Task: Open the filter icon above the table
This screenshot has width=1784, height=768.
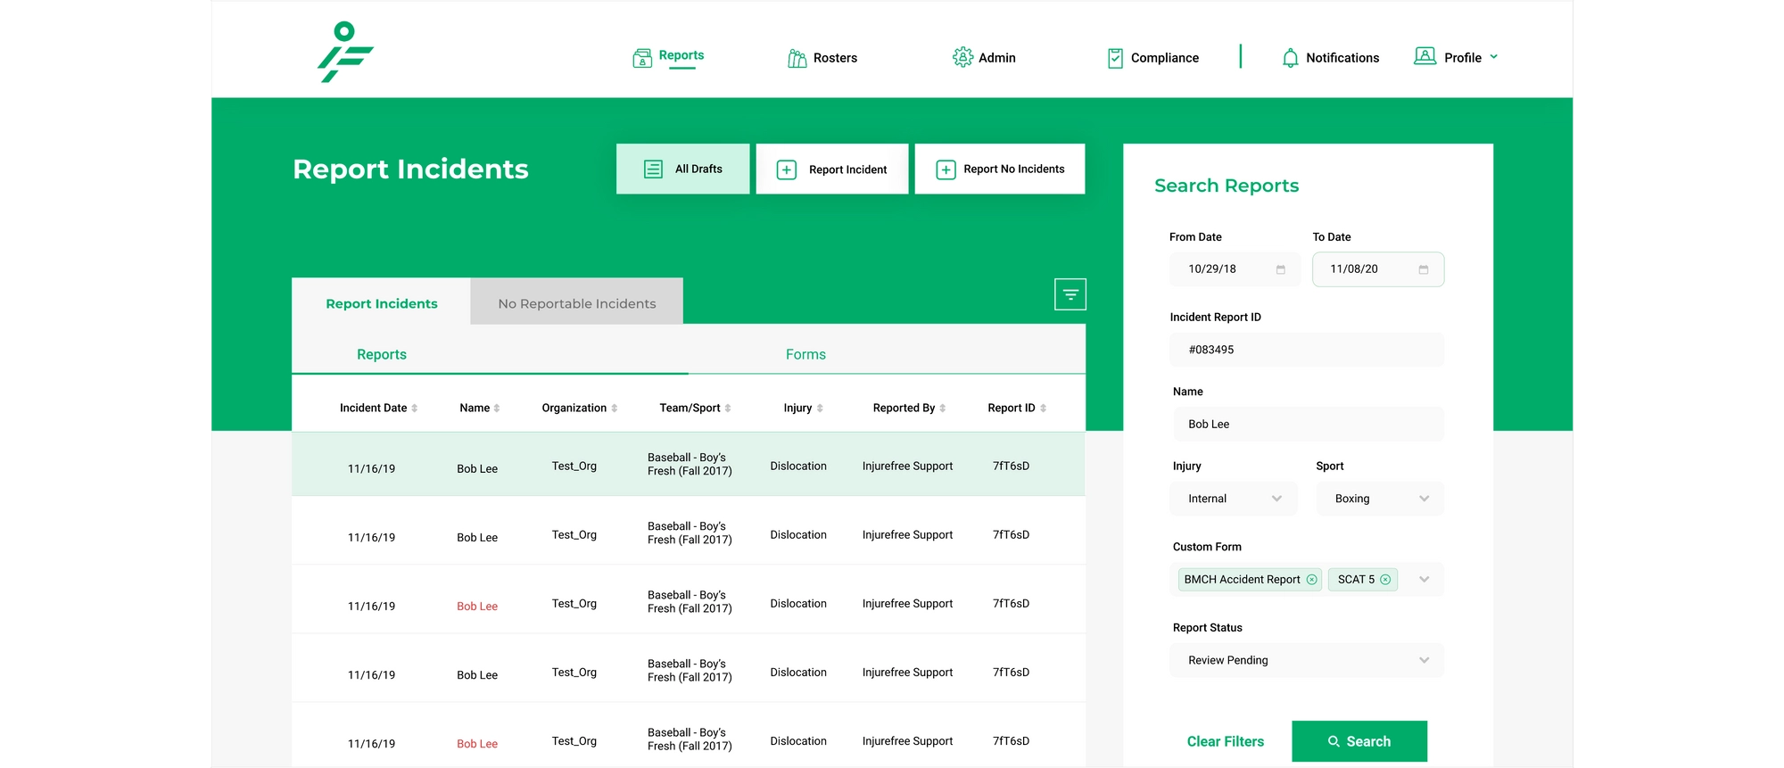Action: pyautogui.click(x=1070, y=294)
